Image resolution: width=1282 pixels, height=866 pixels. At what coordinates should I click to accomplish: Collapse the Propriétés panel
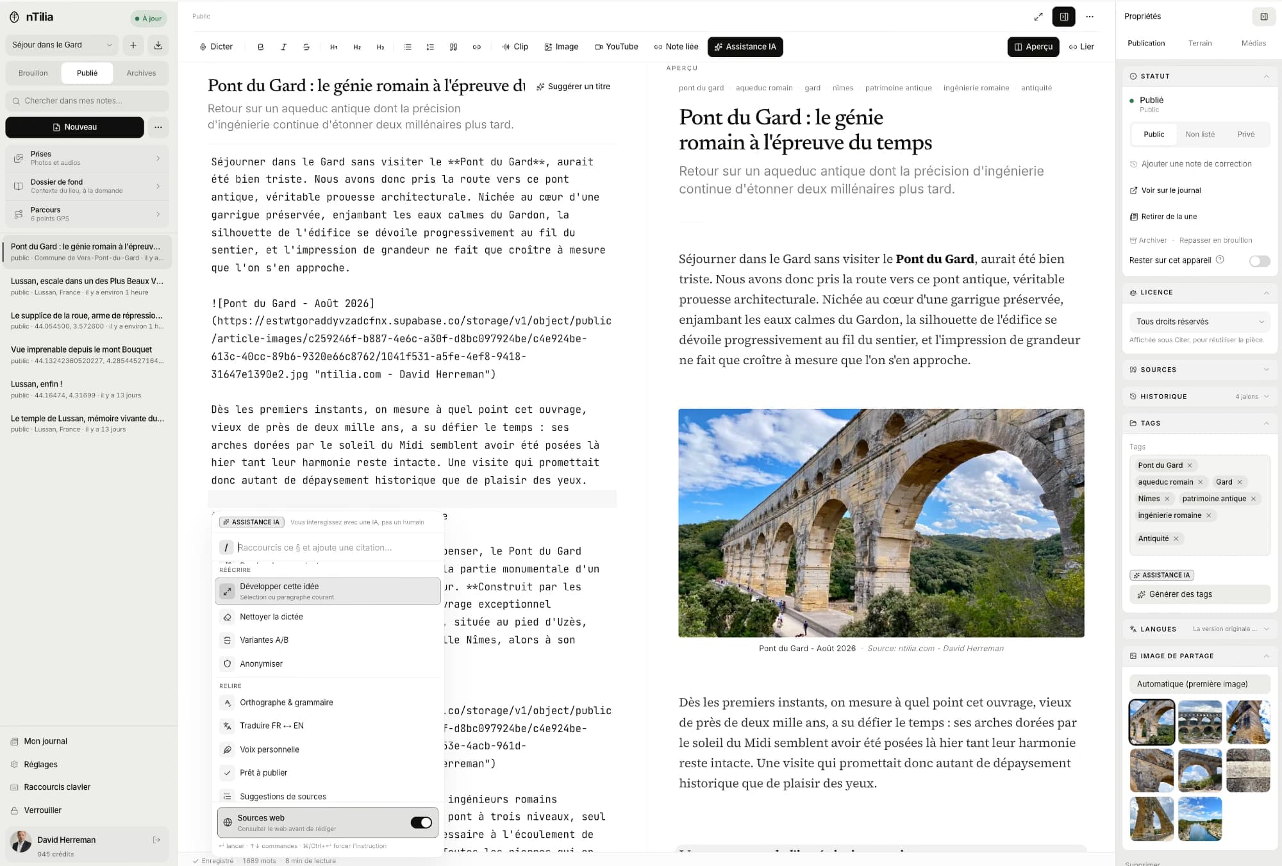point(1264,17)
